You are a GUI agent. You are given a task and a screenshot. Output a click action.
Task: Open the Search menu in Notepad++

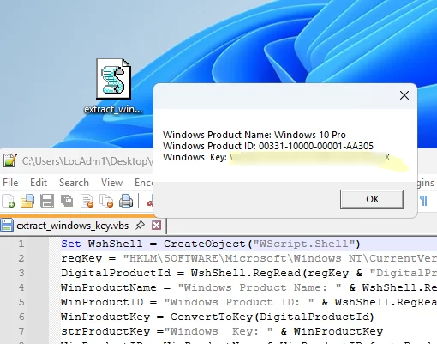point(74,183)
